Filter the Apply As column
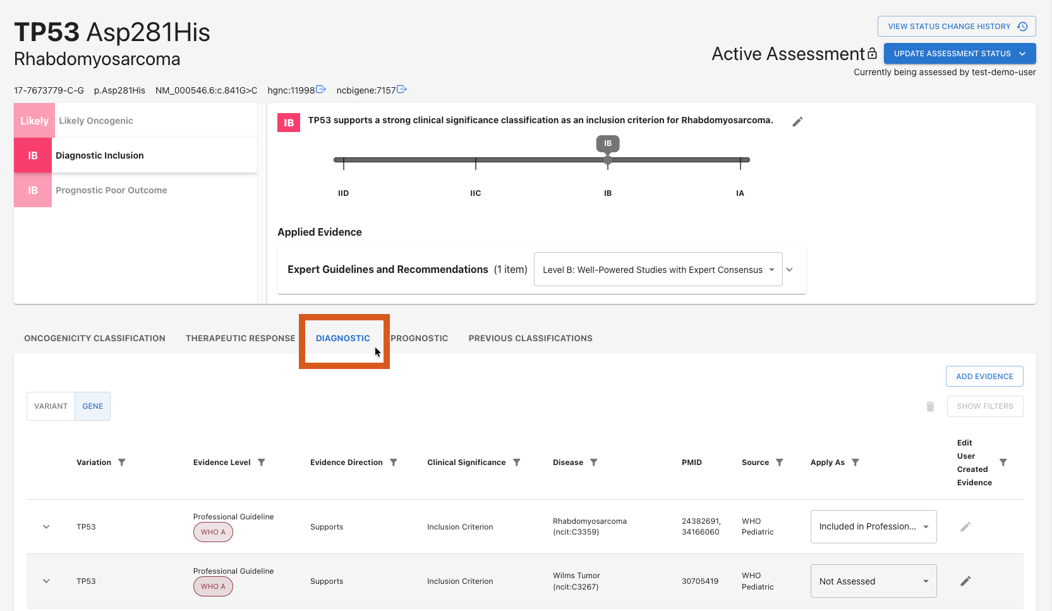 tap(856, 463)
